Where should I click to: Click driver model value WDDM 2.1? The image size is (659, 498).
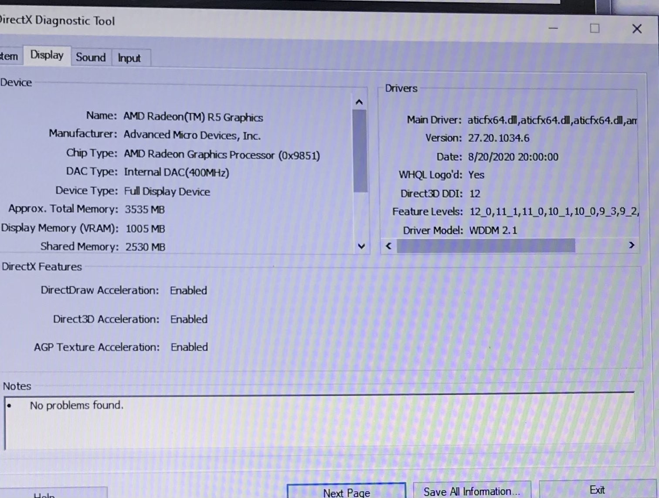[x=493, y=230]
